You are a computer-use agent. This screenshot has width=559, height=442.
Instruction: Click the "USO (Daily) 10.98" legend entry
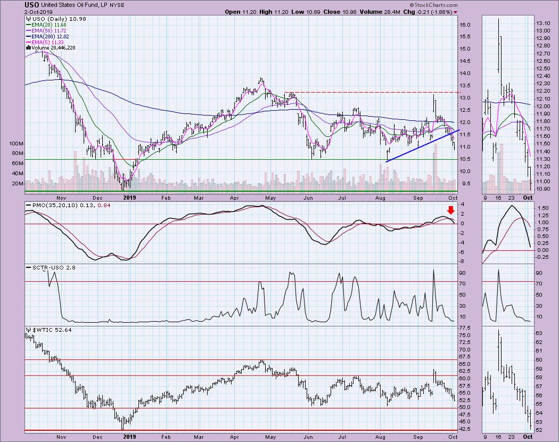[x=59, y=19]
